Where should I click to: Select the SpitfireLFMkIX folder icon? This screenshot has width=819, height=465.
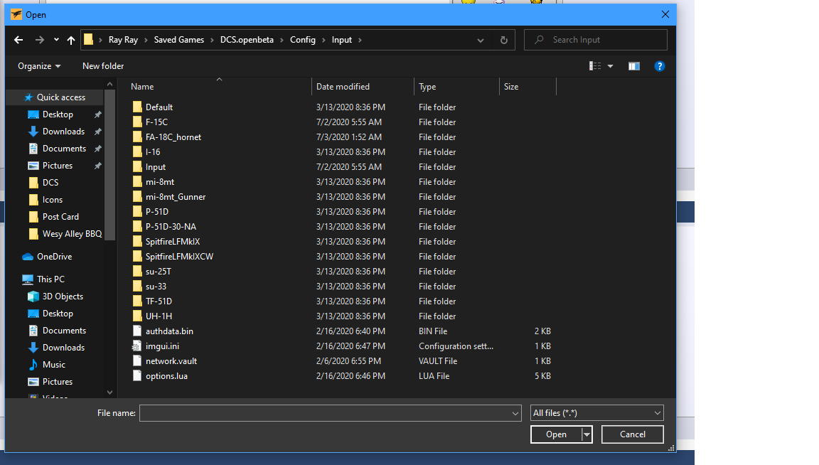coord(137,241)
